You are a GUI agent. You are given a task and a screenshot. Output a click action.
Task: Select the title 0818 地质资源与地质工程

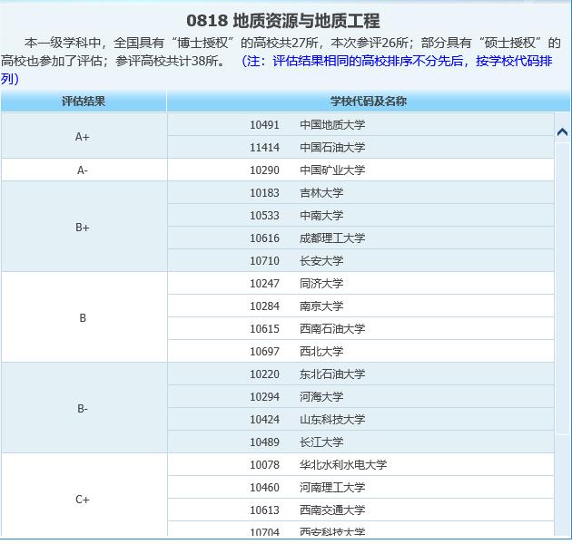click(283, 21)
